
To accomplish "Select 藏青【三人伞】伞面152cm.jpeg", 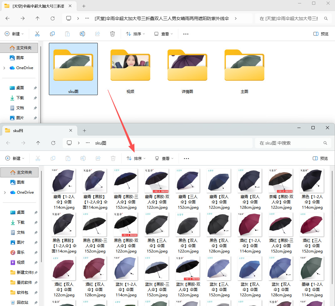I will (188, 189).
